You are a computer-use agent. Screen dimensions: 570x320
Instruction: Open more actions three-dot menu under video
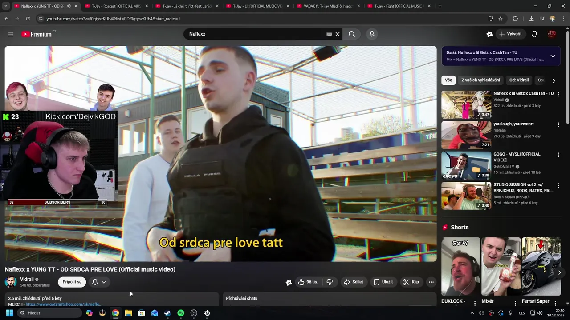(x=431, y=282)
